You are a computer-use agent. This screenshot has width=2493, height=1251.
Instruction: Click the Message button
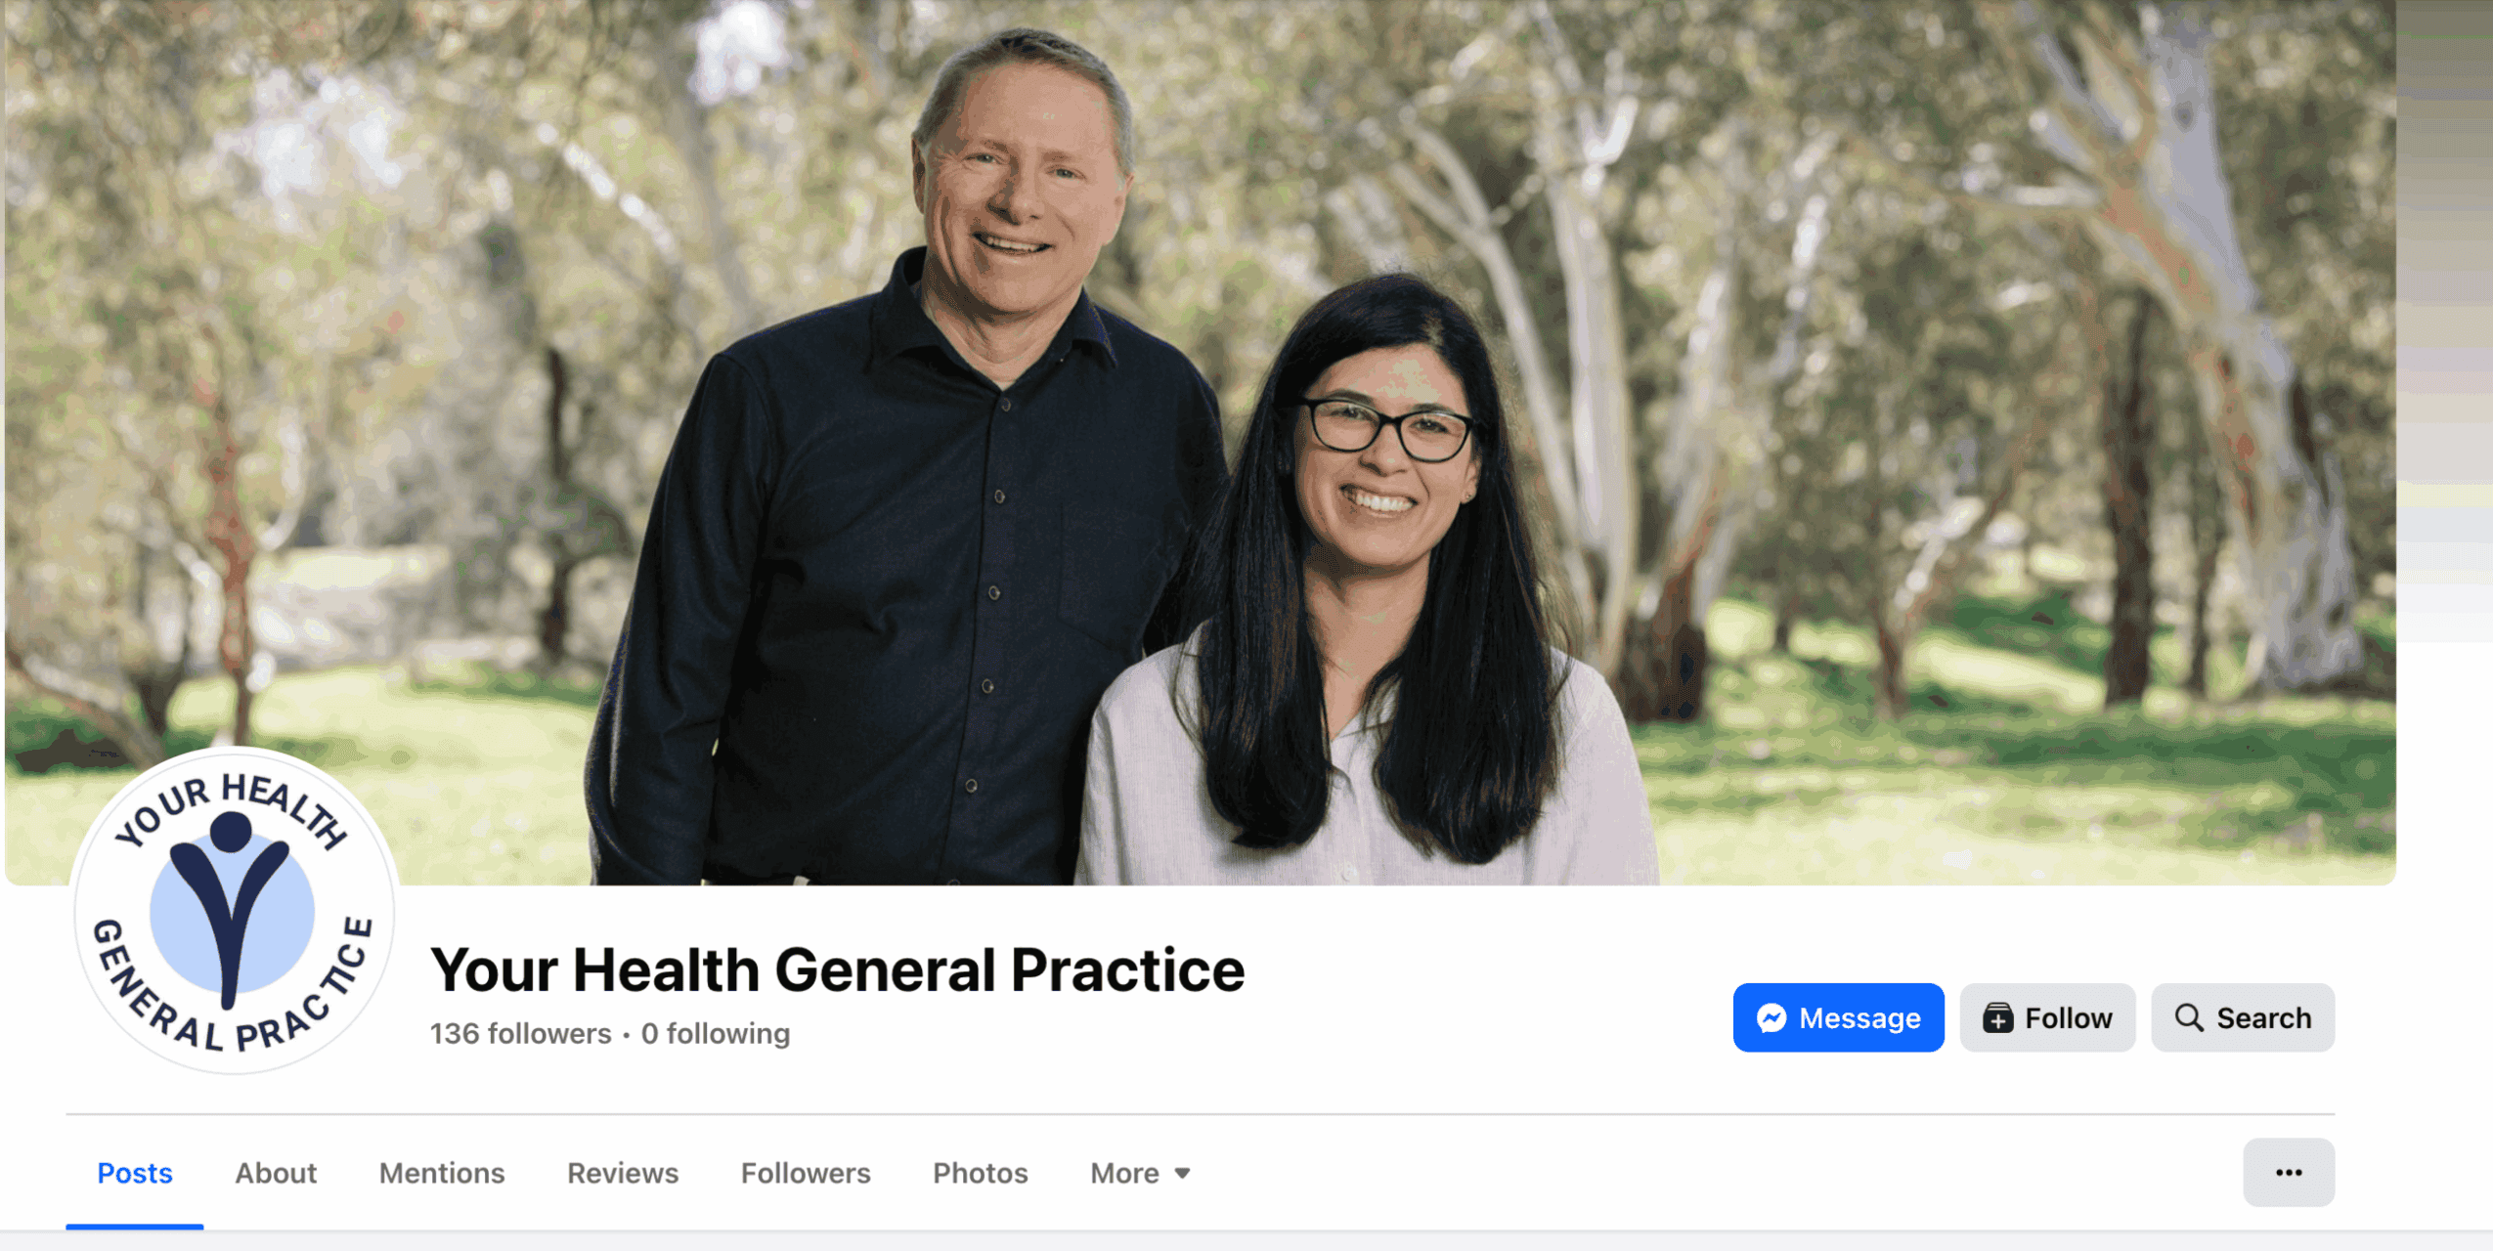pos(1838,1017)
